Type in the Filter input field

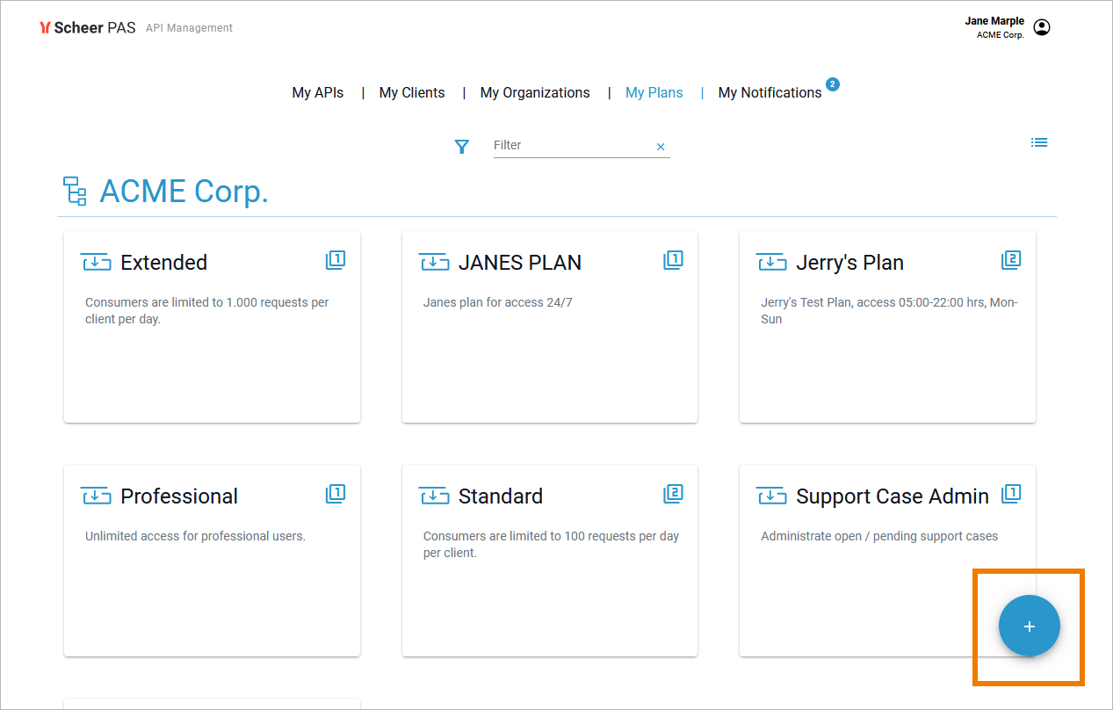point(571,145)
